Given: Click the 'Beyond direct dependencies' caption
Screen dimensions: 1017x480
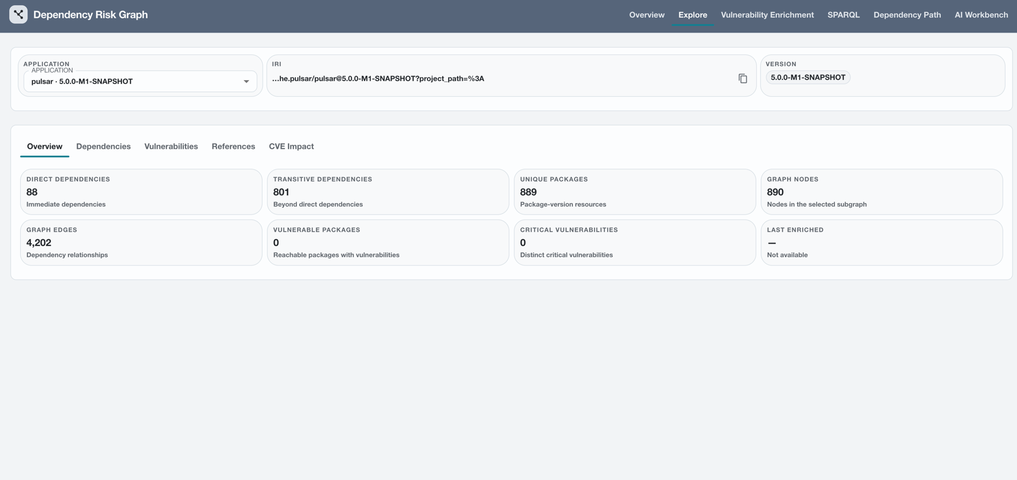Looking at the screenshot, I should pyautogui.click(x=318, y=204).
